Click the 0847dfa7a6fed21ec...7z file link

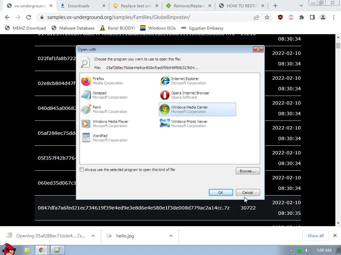[x=134, y=208]
